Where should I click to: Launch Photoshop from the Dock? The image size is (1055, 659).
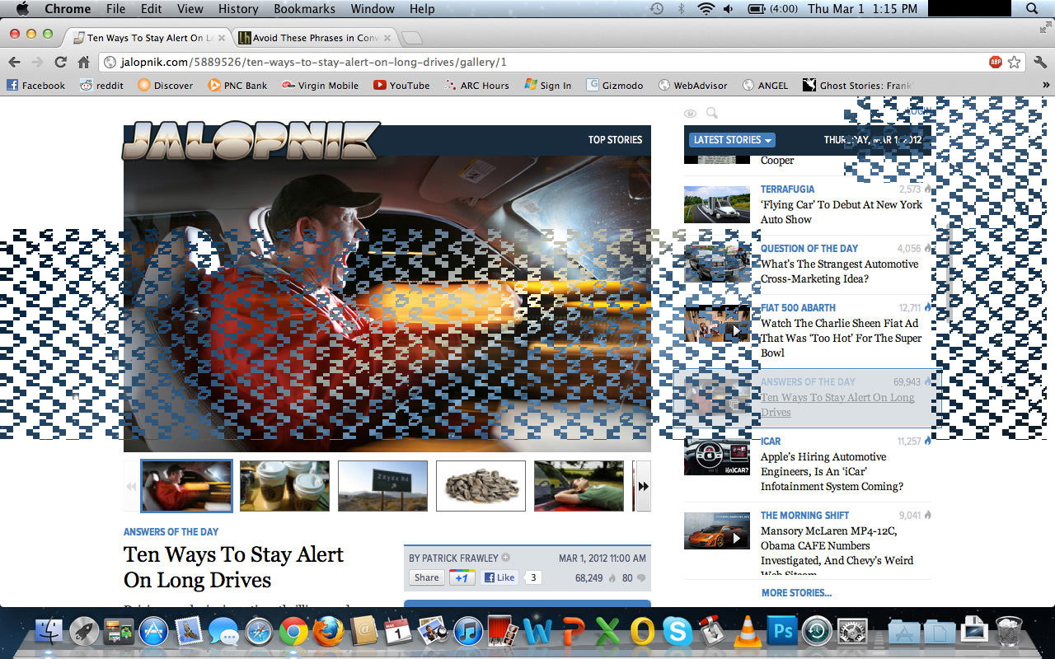(782, 632)
